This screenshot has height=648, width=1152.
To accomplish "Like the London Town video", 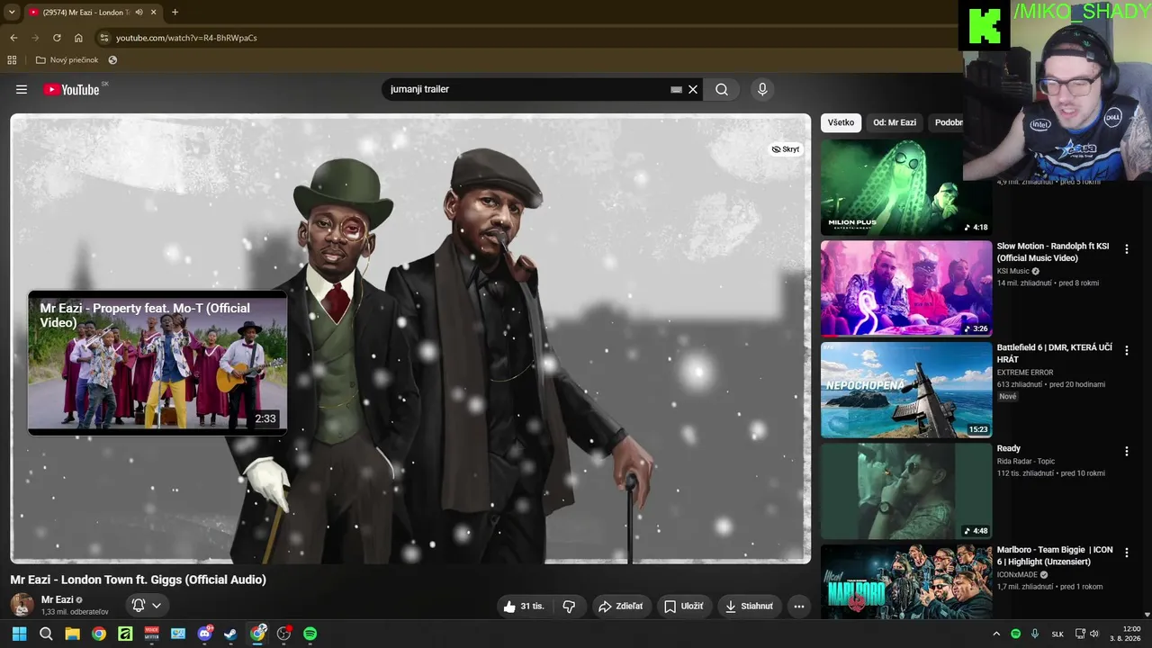I will click(524, 607).
